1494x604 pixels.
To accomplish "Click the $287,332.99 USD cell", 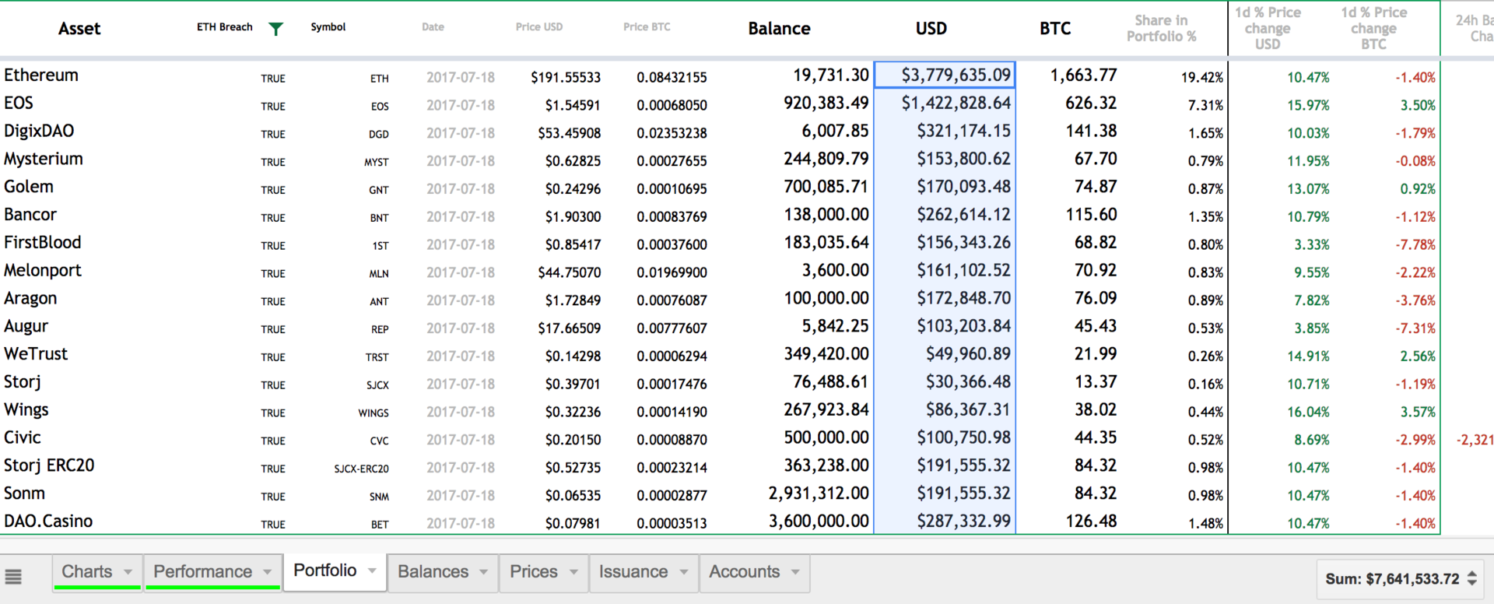I will pyautogui.click(x=963, y=521).
